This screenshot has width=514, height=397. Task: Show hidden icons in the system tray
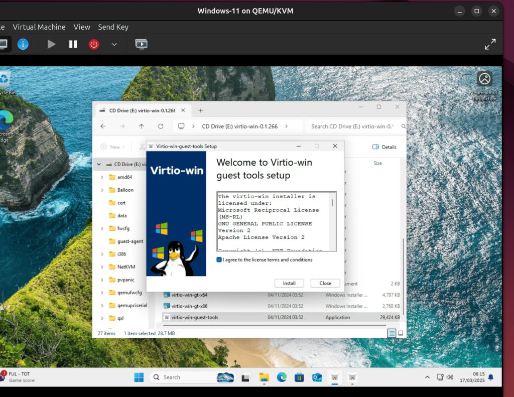pyautogui.click(x=427, y=377)
